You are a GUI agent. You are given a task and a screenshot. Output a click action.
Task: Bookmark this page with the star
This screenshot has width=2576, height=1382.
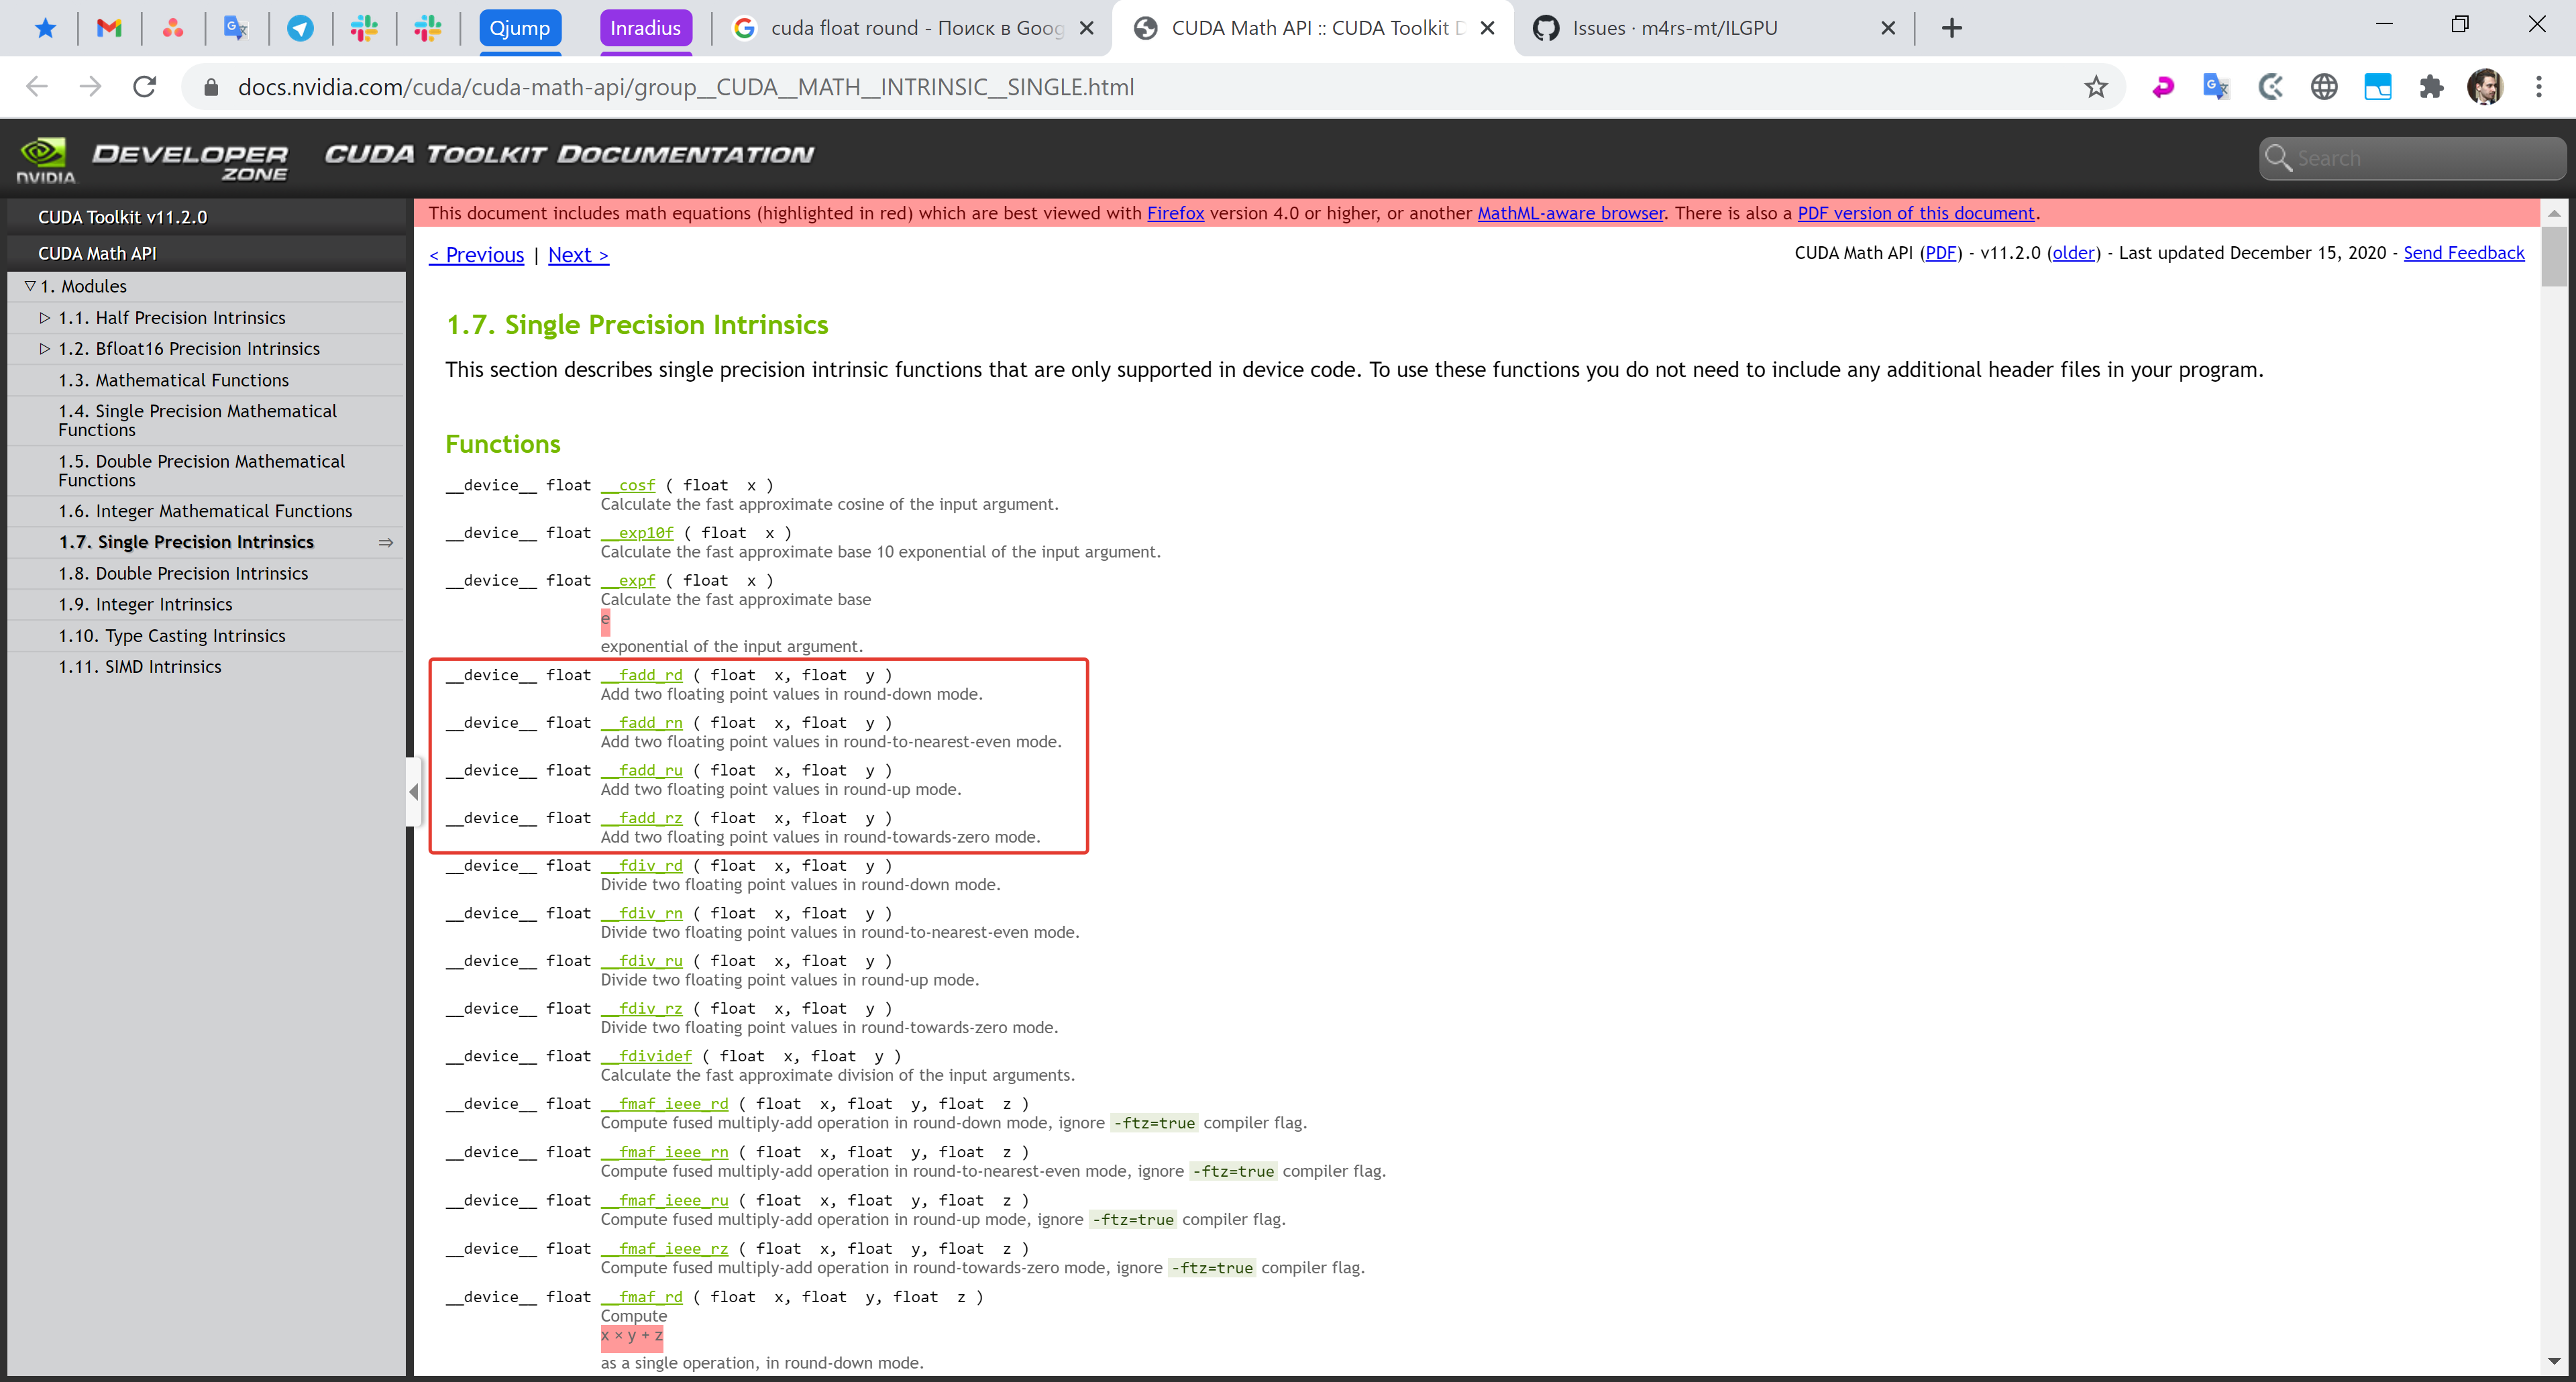pos(2096,87)
